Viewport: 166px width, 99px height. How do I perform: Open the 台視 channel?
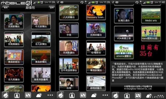69,83
